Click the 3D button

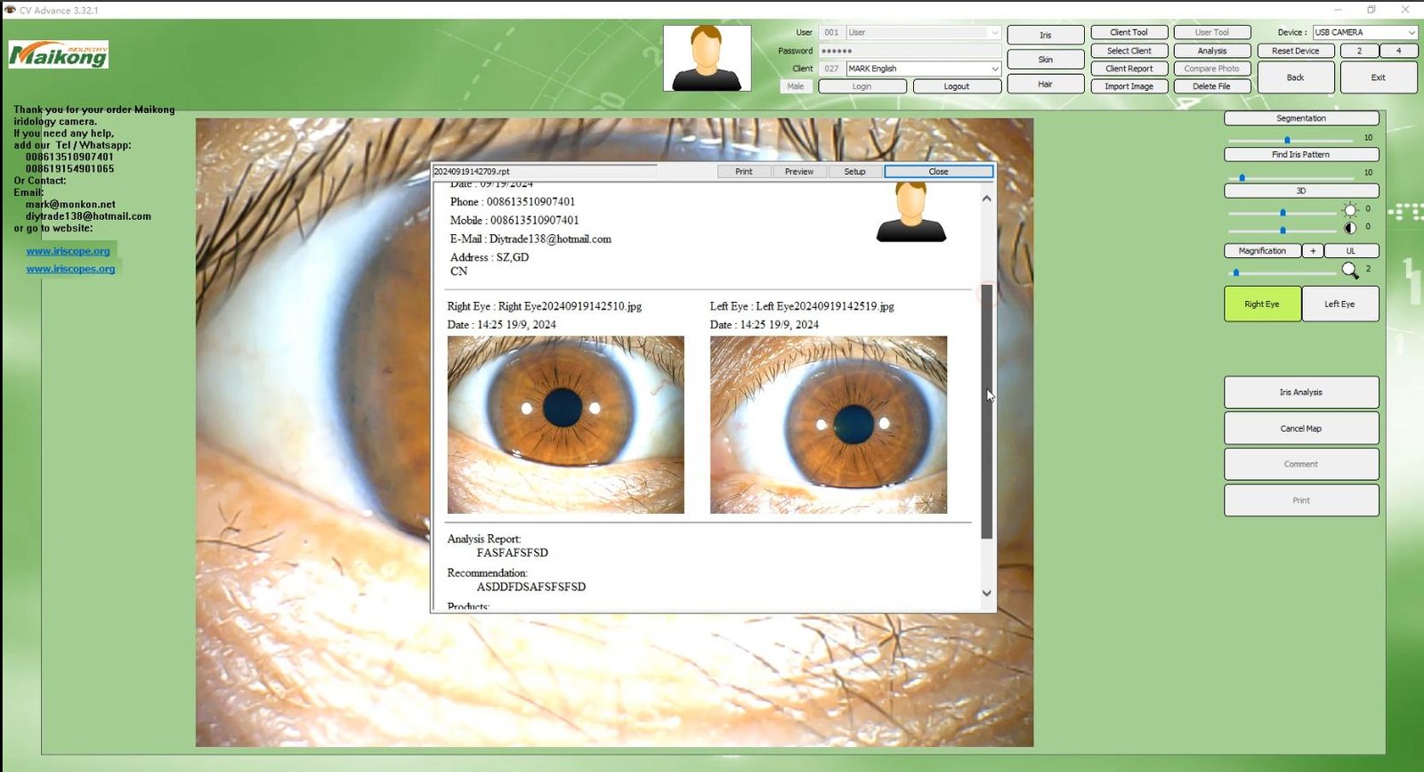[x=1301, y=191]
